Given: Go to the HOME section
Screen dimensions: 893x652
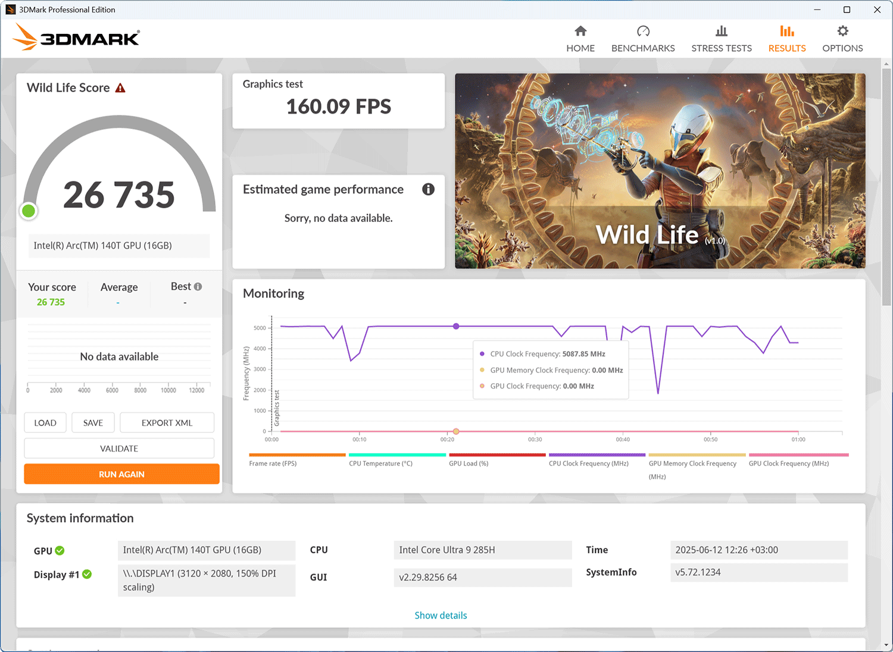Looking at the screenshot, I should (x=580, y=39).
